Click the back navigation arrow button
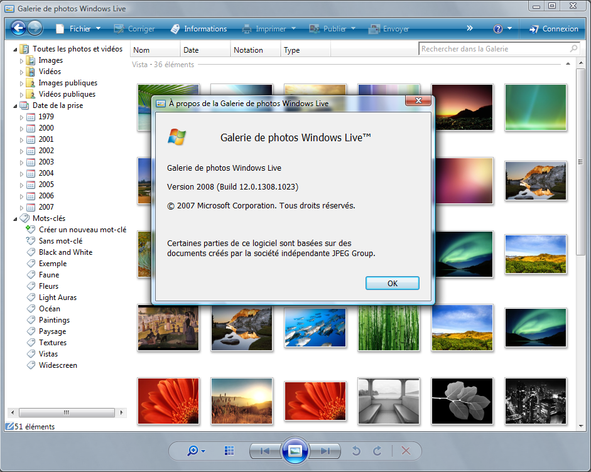The height and width of the screenshot is (472, 591). pyautogui.click(x=18, y=28)
